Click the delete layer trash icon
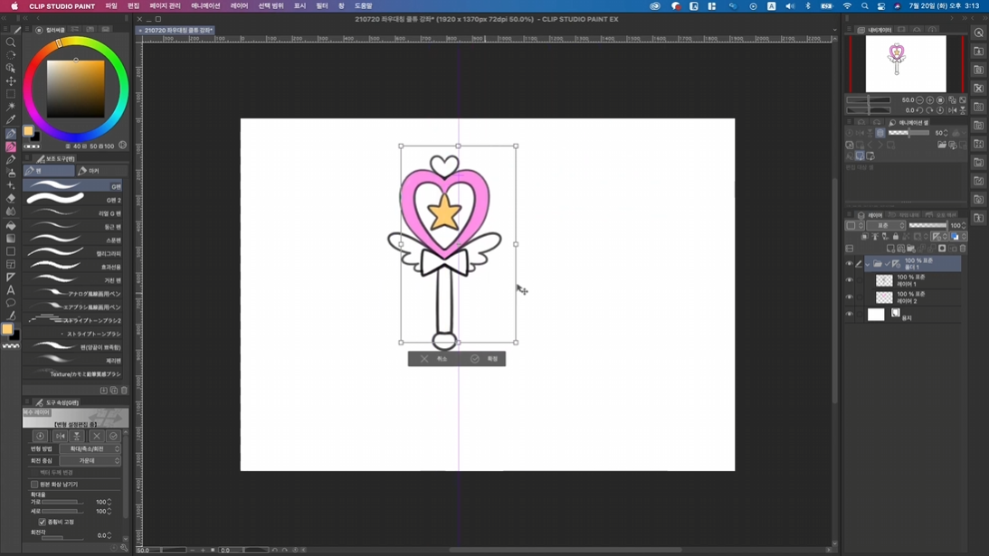This screenshot has width=989, height=556. click(963, 249)
